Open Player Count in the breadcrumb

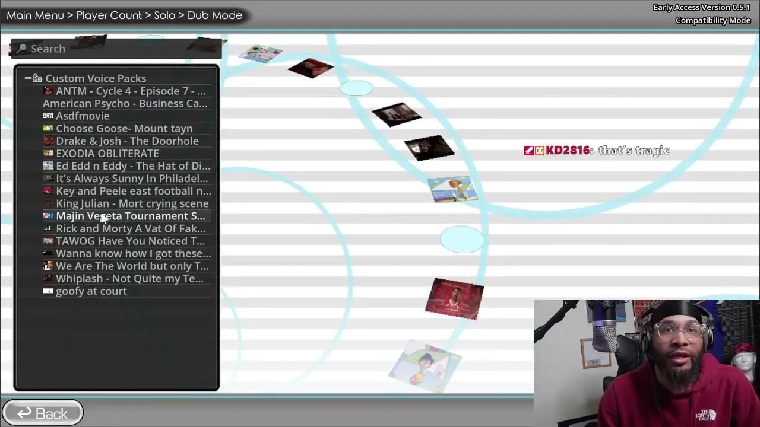[x=109, y=15]
